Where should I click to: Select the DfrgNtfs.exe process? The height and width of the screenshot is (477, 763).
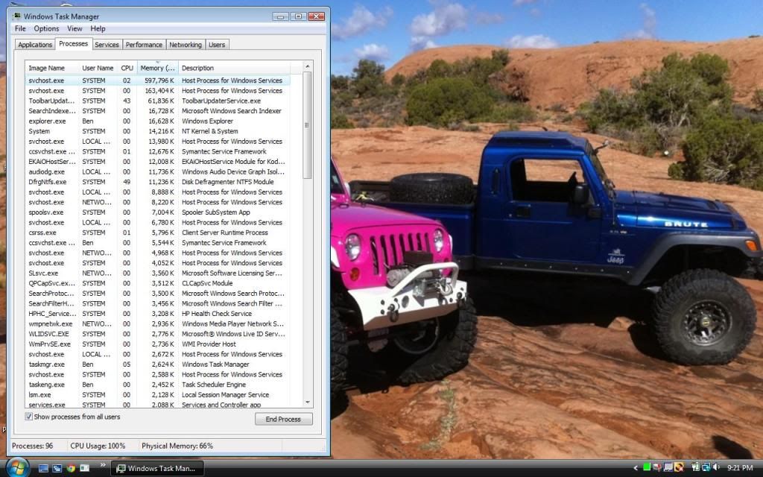coord(158,182)
